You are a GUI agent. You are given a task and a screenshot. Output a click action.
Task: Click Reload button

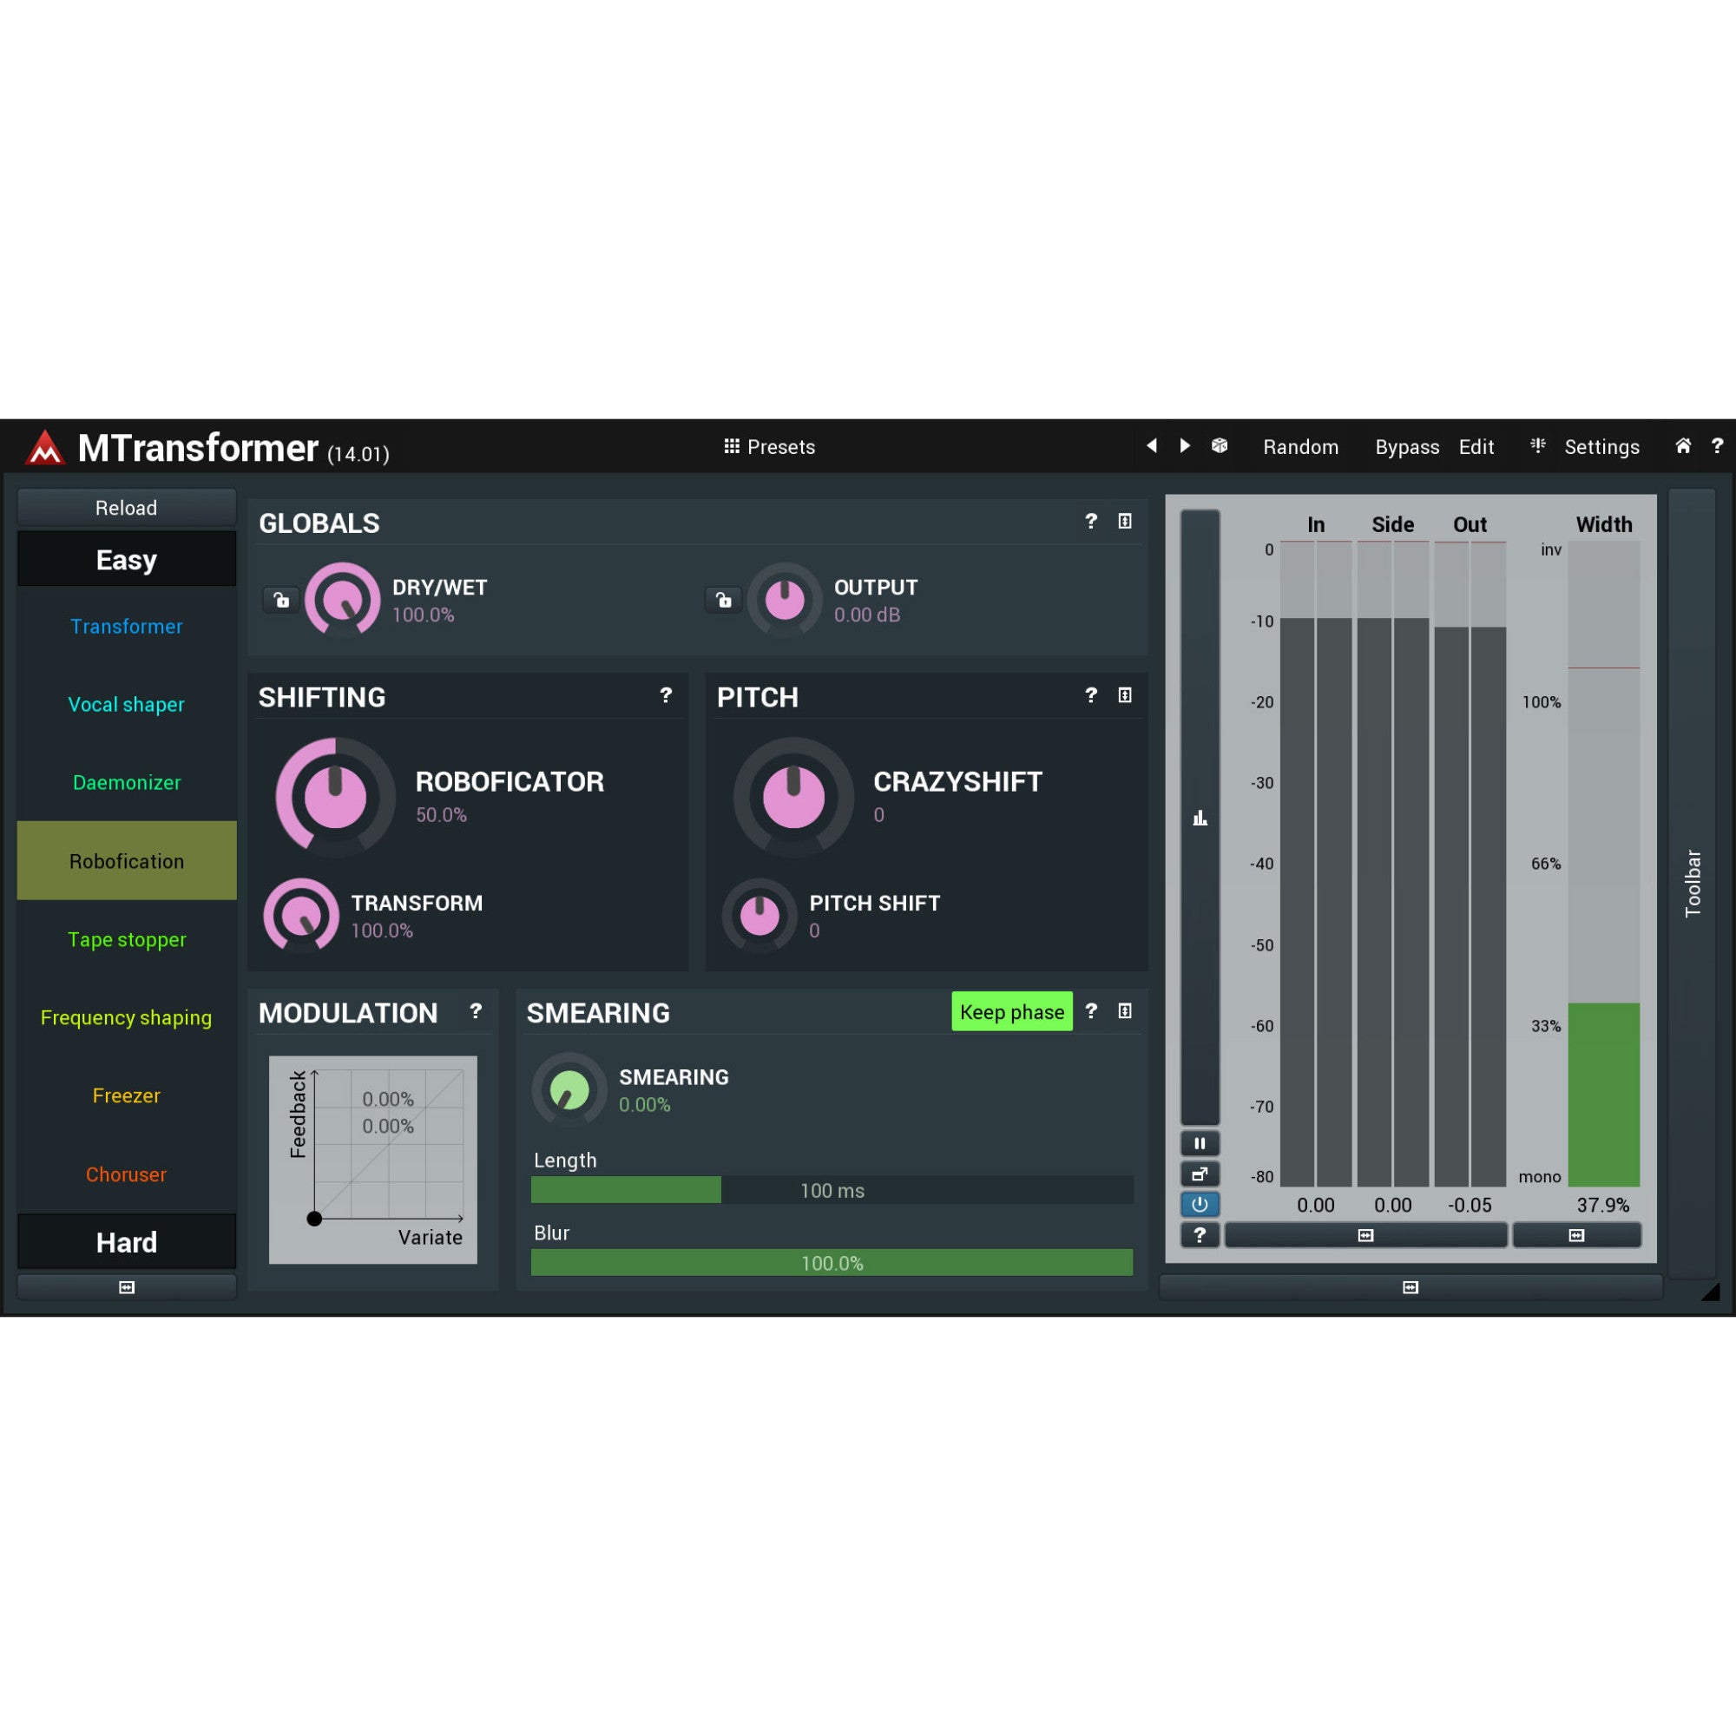(x=127, y=508)
